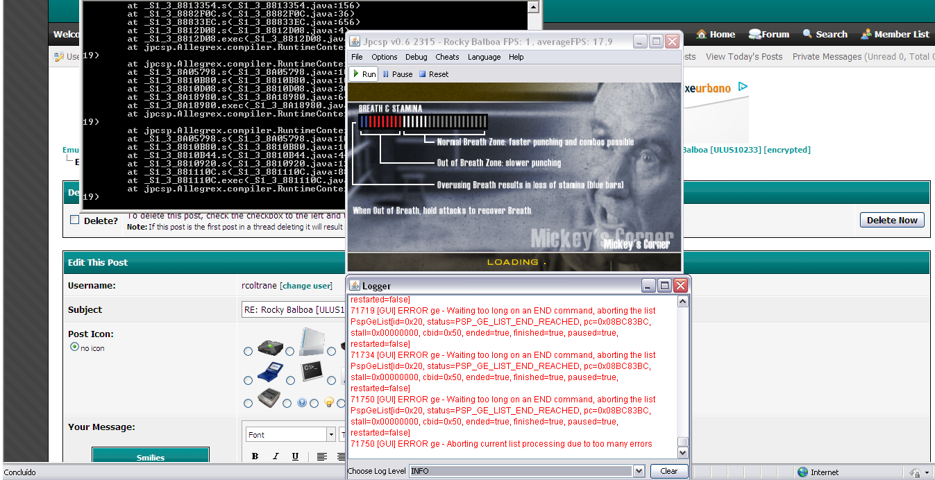Open the browser zoom level dropdown arrow
This screenshot has height=480, width=935.
coord(927,473)
